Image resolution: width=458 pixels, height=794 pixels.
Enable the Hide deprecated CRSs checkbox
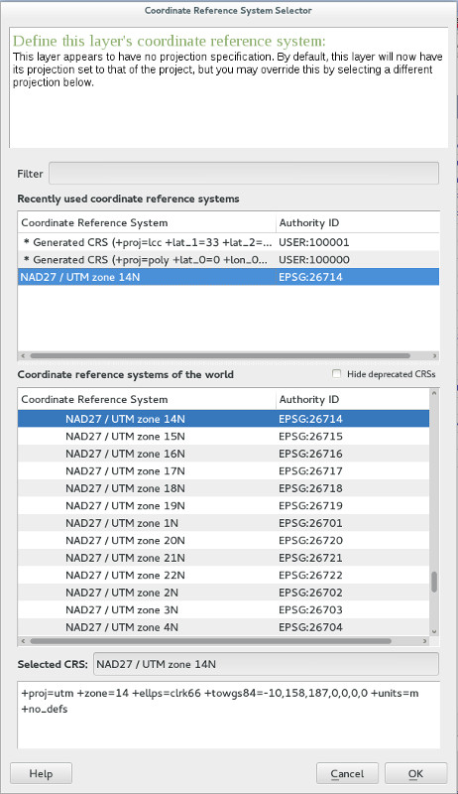(x=337, y=374)
